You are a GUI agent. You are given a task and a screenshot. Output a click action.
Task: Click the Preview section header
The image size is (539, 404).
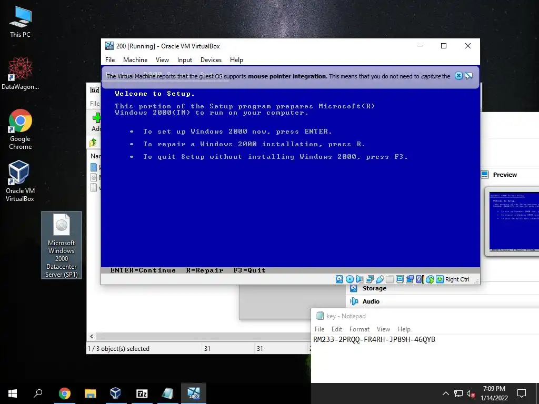tap(505, 175)
